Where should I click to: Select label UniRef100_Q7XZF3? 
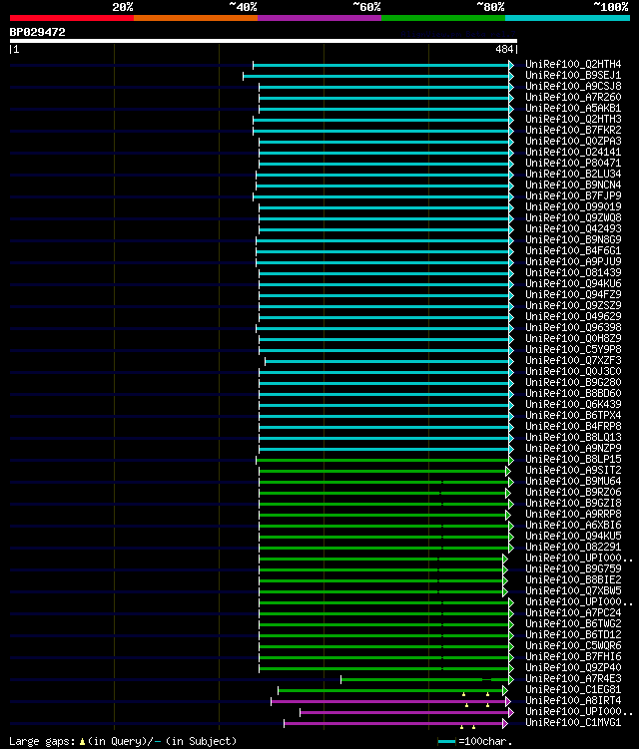[x=573, y=361]
